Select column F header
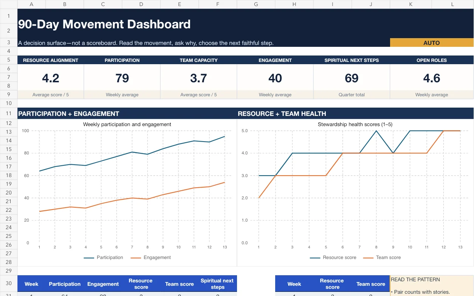This screenshot has height=296, width=474. (x=218, y=4)
